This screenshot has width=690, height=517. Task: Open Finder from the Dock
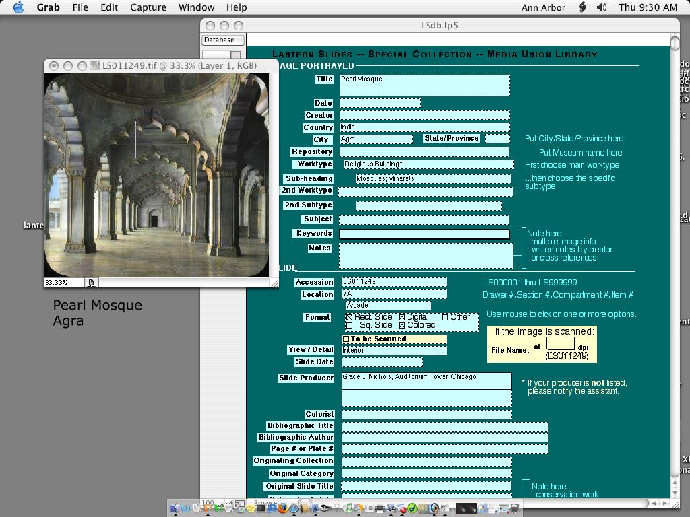pyautogui.click(x=175, y=508)
